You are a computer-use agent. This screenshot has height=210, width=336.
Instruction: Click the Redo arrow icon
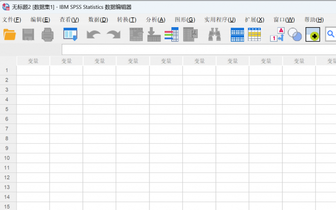pos(114,35)
